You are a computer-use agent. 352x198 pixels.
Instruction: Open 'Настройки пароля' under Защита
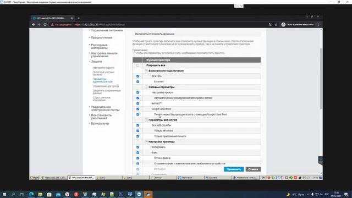(103, 68)
